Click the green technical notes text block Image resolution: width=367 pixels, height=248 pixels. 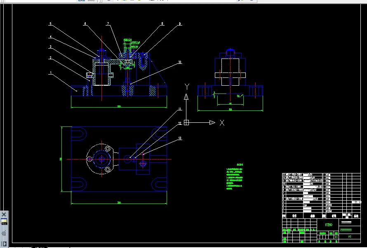[x=235, y=177]
